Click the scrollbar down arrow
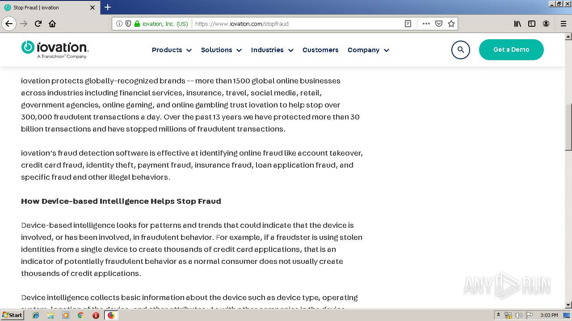The height and width of the screenshot is (321, 572). [x=568, y=305]
